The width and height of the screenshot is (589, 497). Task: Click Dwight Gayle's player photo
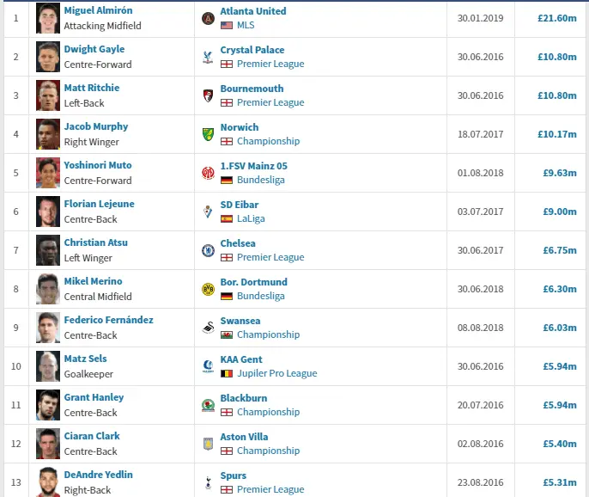[x=48, y=57]
